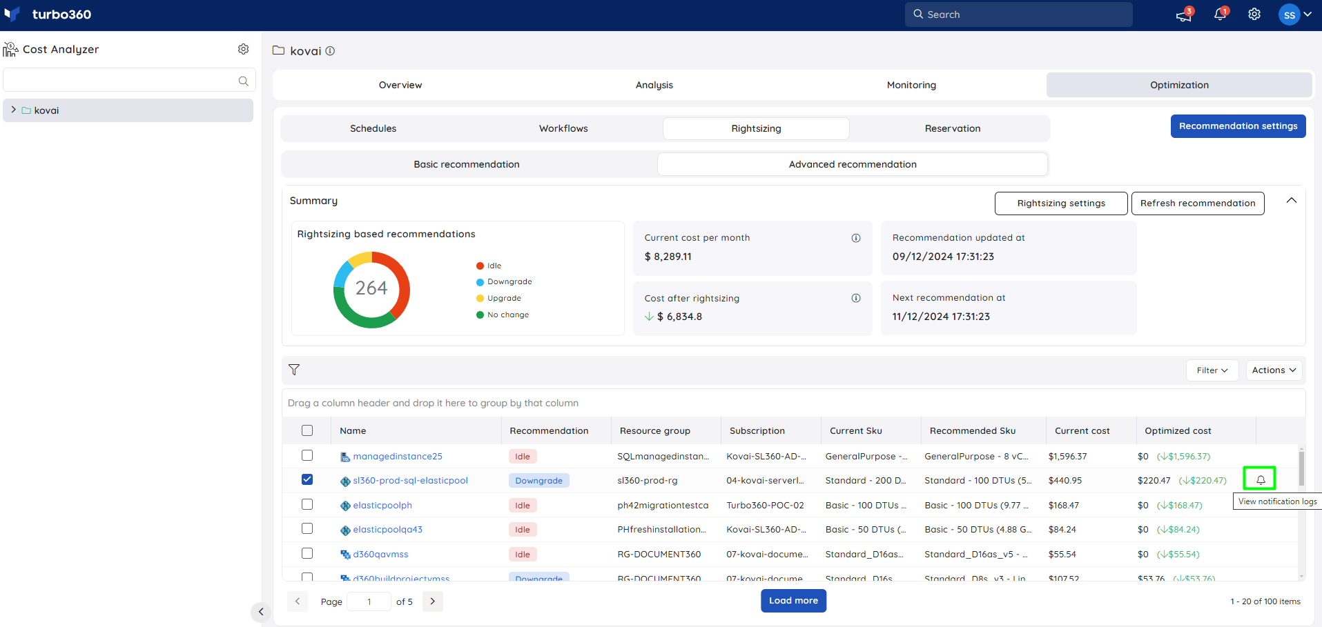The height and width of the screenshot is (627, 1322).
Task: Click d360qavmss resource icon
Action: 345,555
